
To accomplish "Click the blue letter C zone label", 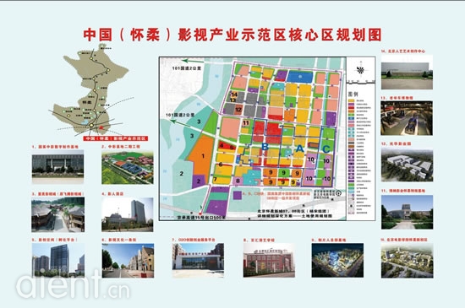I will click(x=326, y=149).
